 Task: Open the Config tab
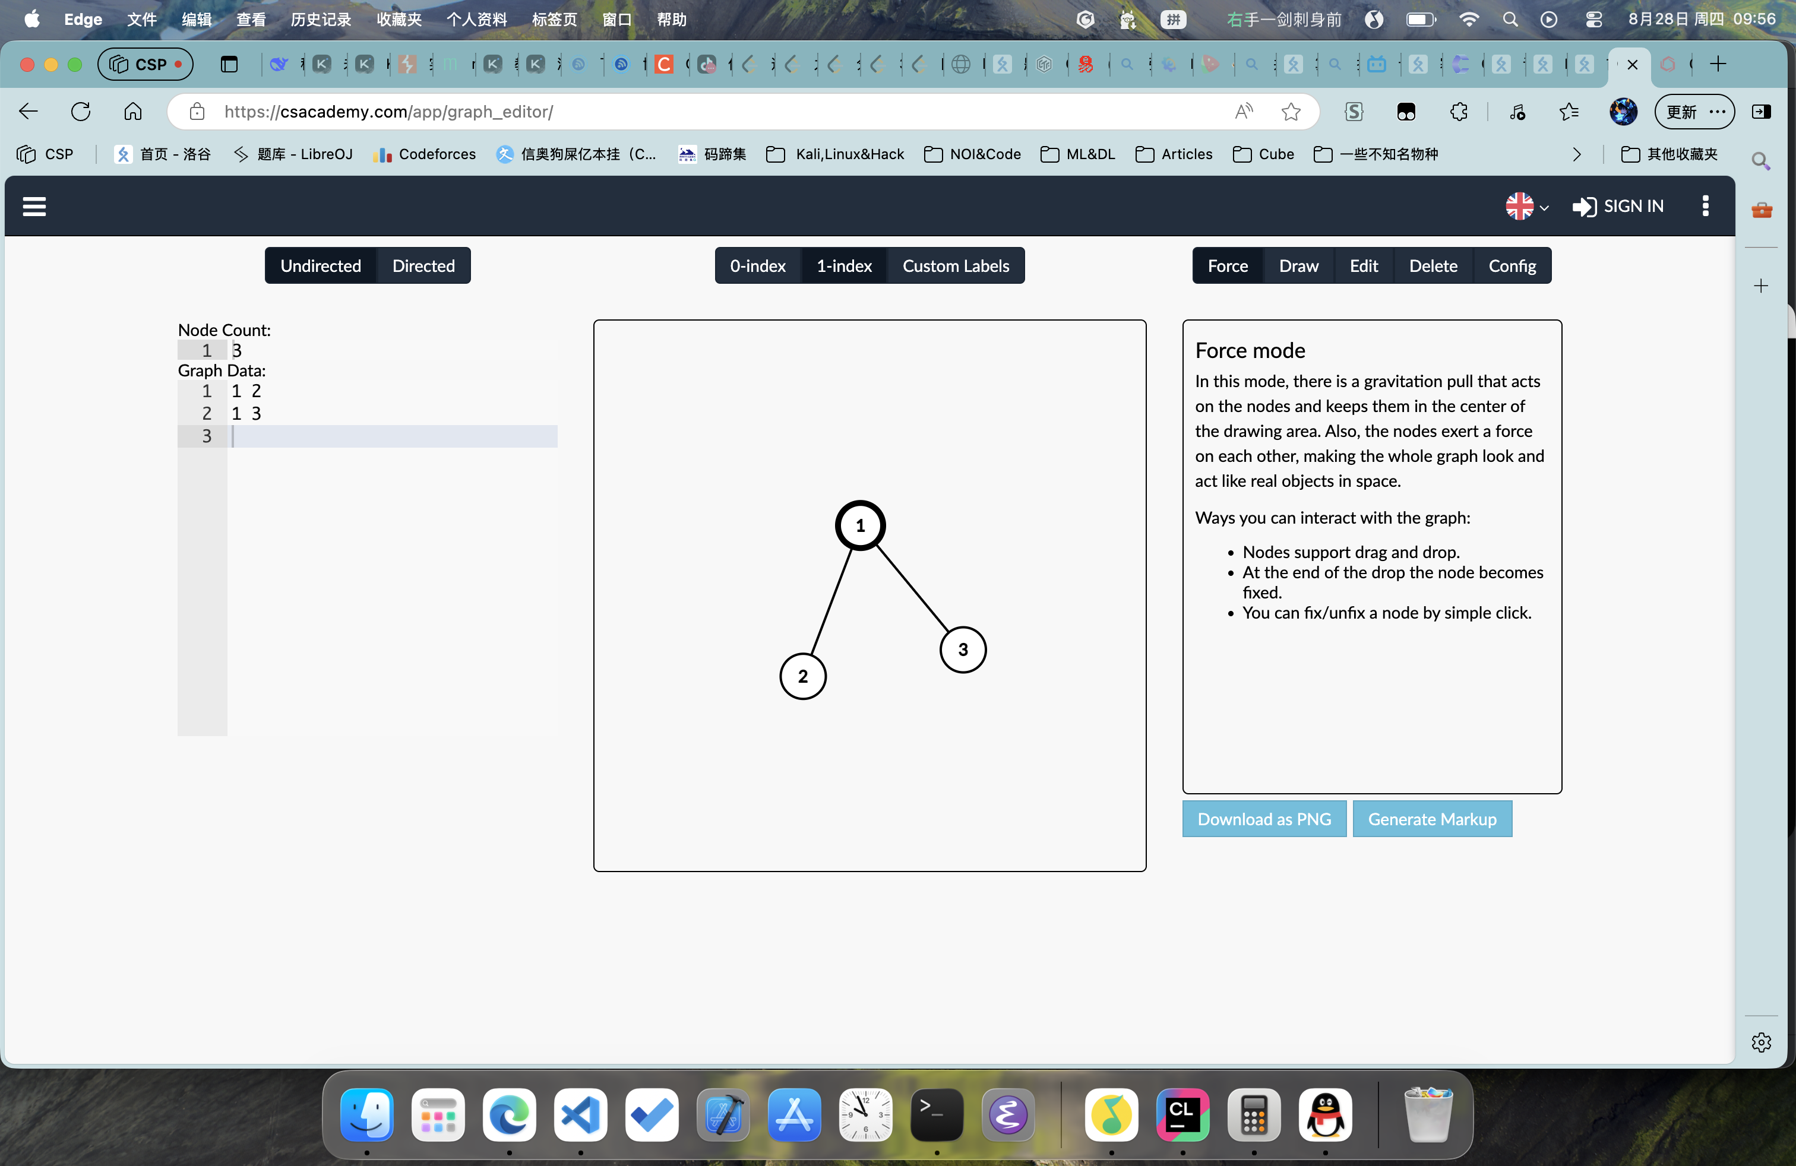(1512, 265)
